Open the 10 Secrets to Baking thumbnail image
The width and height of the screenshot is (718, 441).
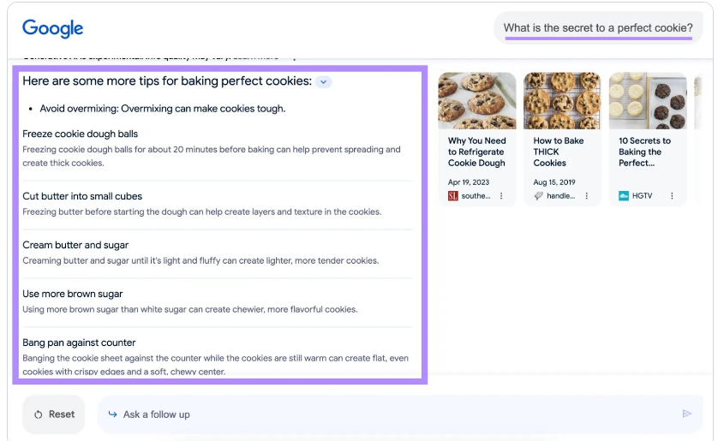(648, 100)
